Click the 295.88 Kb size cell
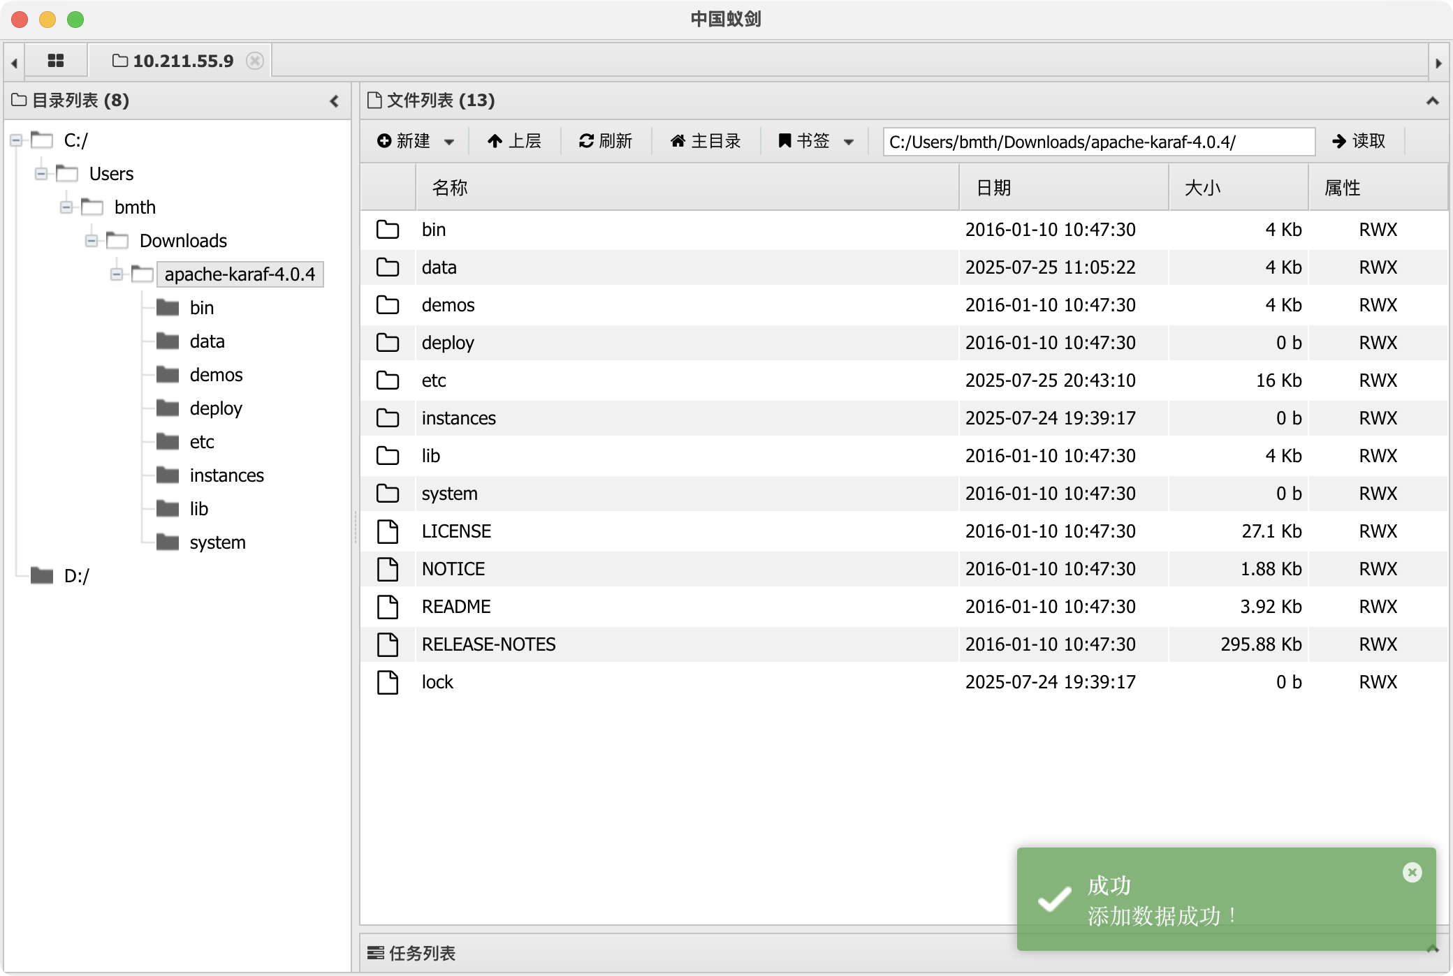 click(1261, 644)
